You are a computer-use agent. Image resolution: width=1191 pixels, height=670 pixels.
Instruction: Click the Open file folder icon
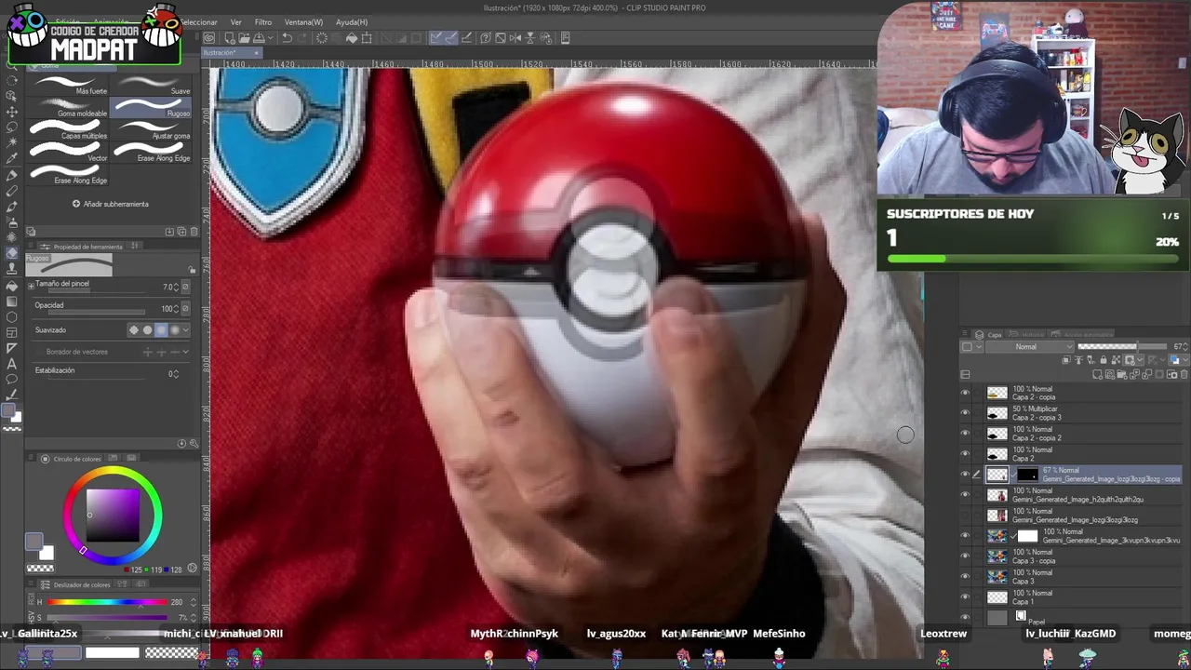pyautogui.click(x=243, y=38)
